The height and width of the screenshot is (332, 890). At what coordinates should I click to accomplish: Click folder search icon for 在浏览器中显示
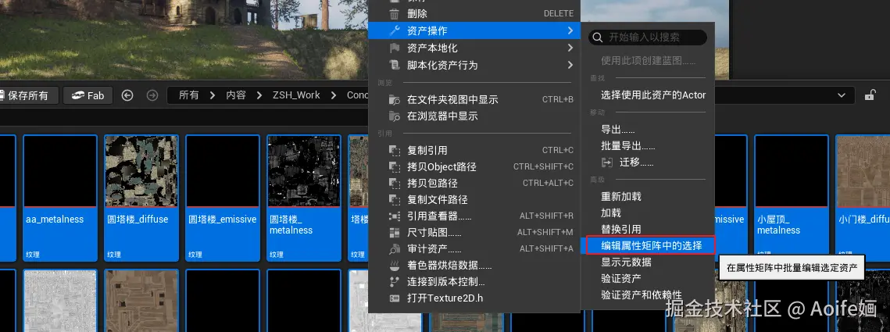[394, 116]
